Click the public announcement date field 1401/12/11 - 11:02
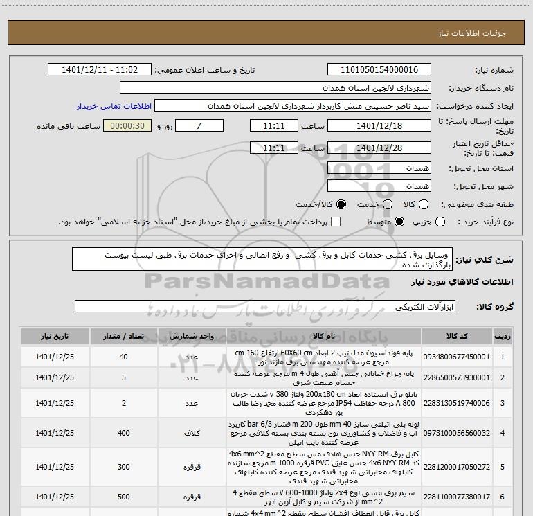Screen dimensions: 533x516 (100, 69)
